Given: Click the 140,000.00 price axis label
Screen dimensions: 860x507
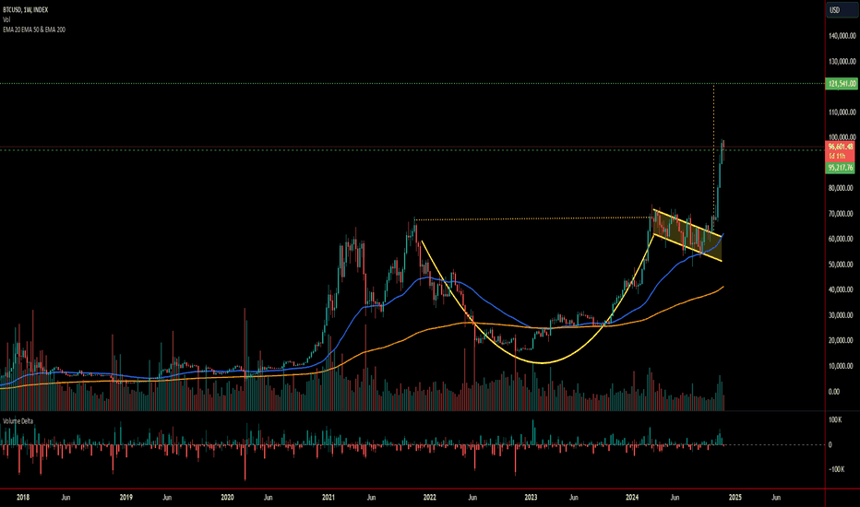Looking at the screenshot, I should 842,36.
